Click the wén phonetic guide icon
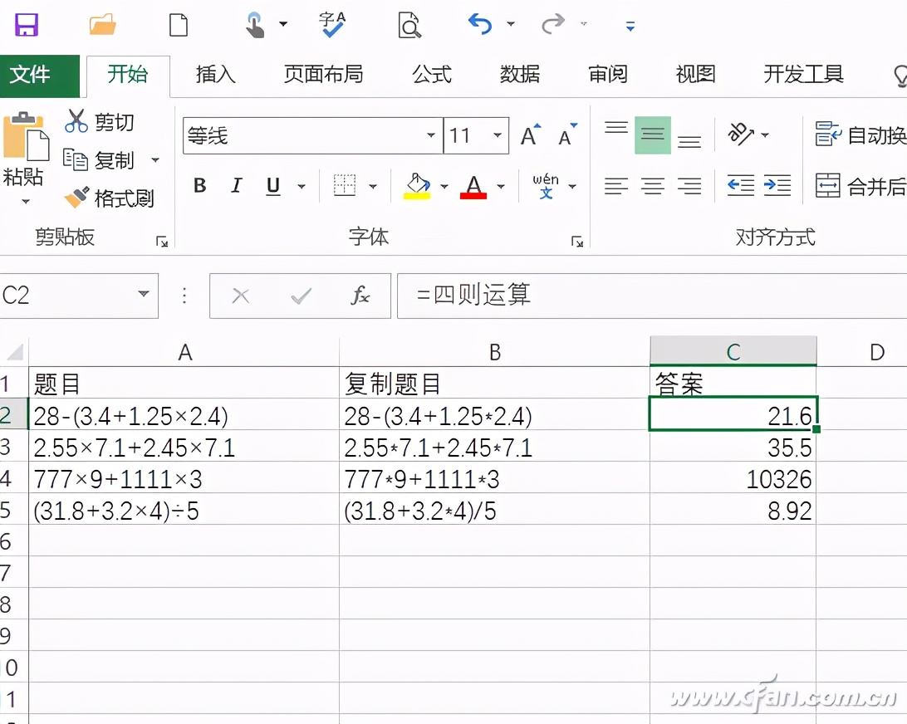Viewport: 907px width, 724px height. click(x=546, y=186)
